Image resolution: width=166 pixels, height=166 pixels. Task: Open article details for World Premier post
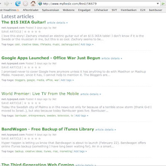(x=90, y=94)
